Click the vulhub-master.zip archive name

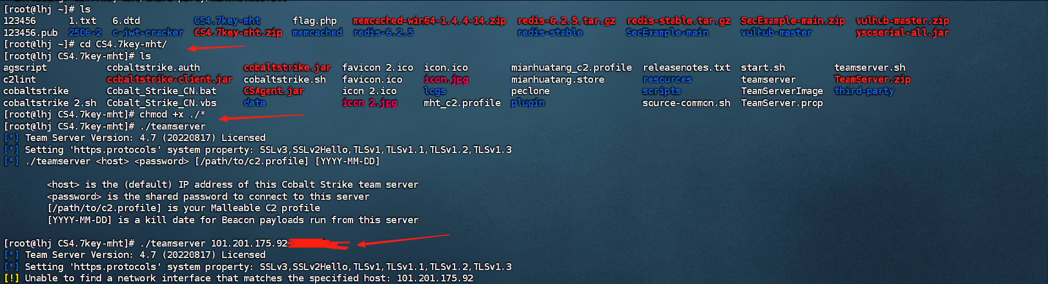coord(902,21)
